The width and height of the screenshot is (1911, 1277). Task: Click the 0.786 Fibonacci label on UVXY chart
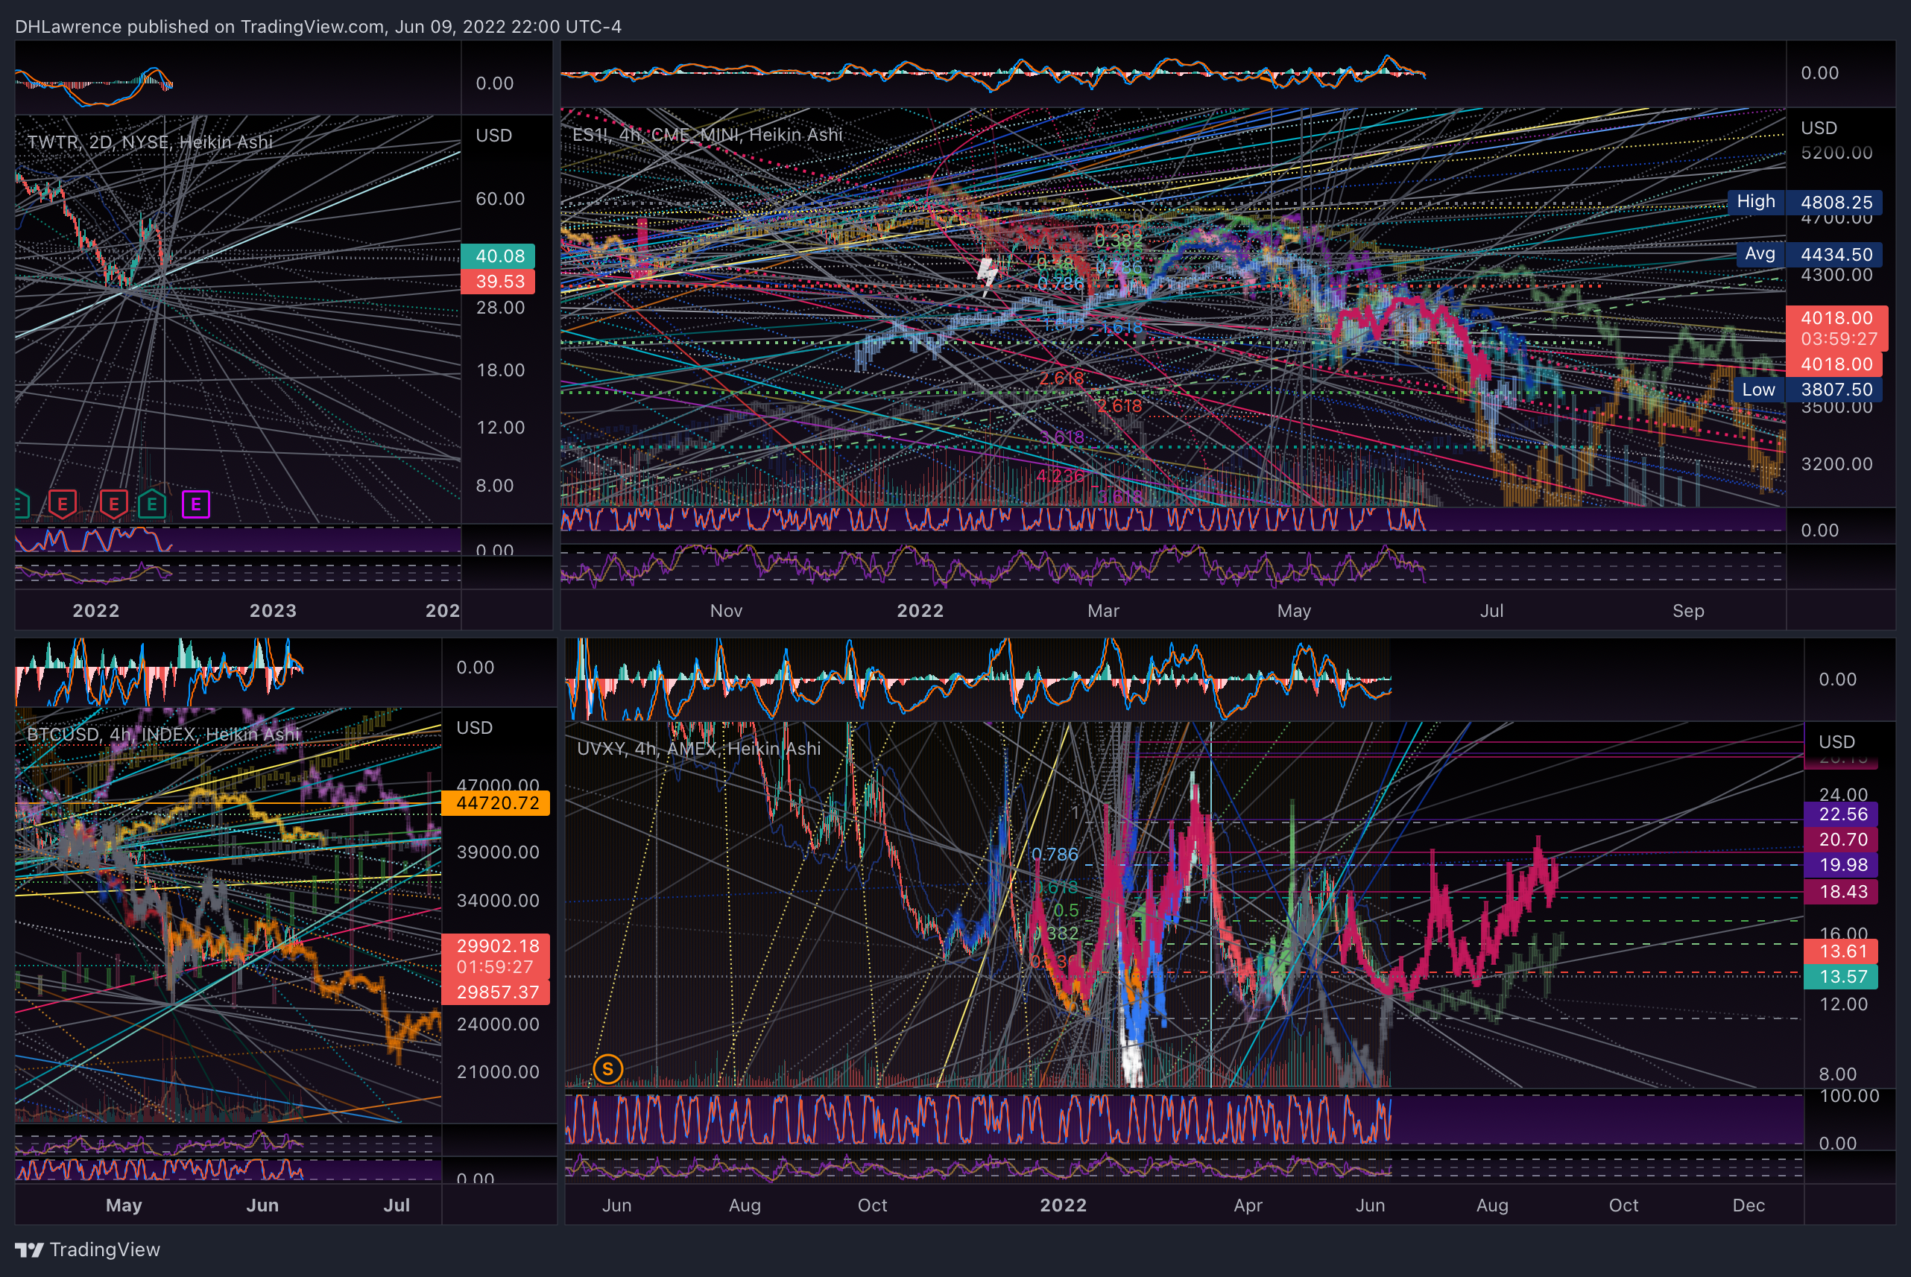[x=1055, y=855]
